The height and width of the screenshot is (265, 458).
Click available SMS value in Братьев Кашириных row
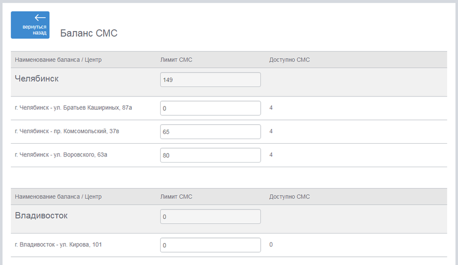pyautogui.click(x=271, y=108)
